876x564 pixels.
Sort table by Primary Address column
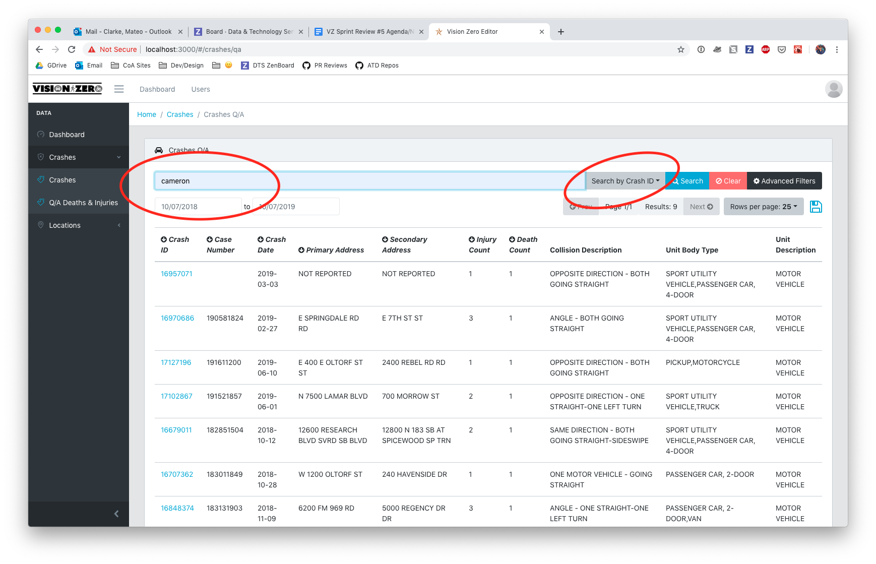point(331,250)
